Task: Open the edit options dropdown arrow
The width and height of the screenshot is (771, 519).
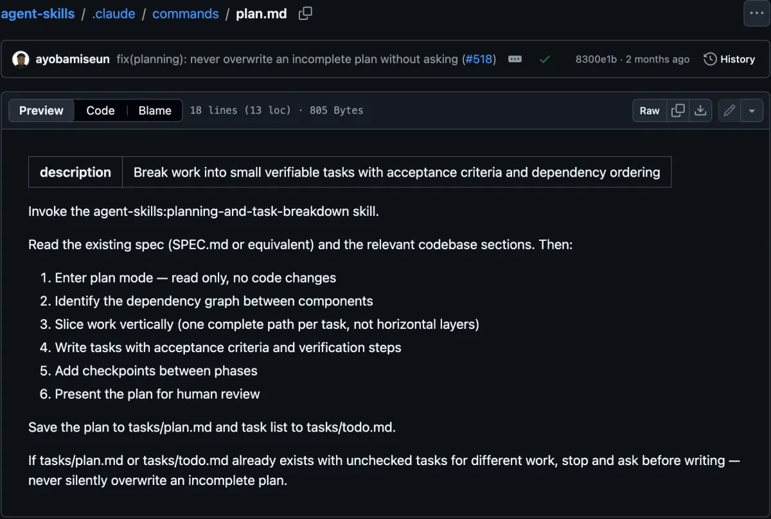Action: pyautogui.click(x=752, y=110)
